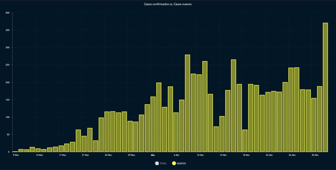Viewport: 336px width, 170px height.
Task: Hide the NUEVOS series via legend label
Action: [x=181, y=163]
